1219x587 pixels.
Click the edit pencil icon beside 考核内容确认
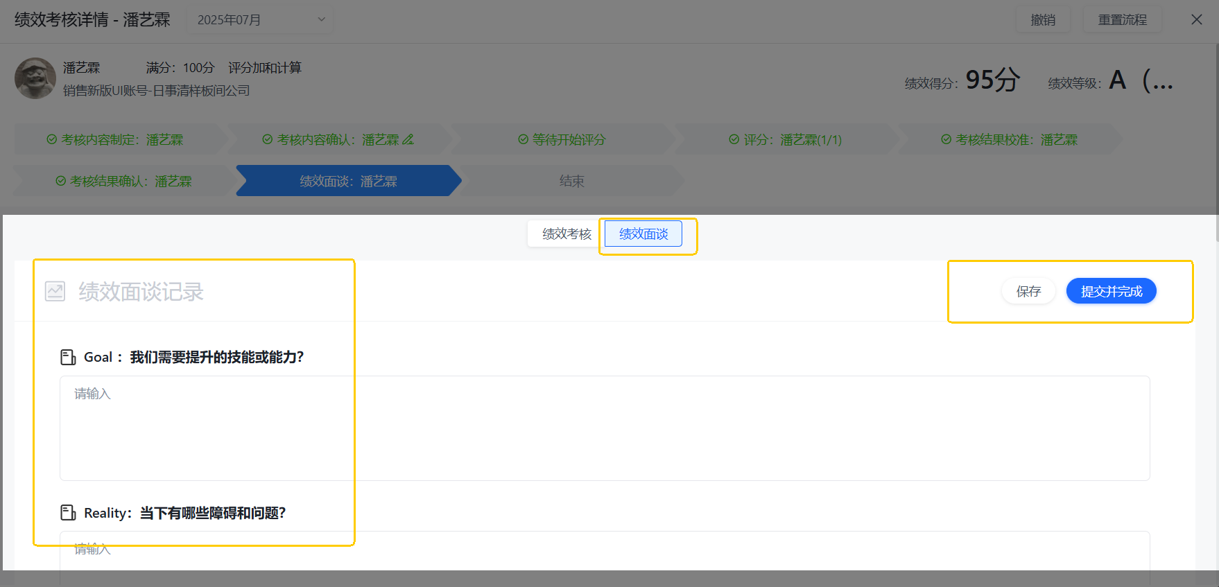point(408,139)
